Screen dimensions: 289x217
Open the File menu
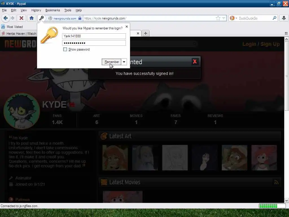pyautogui.click(x=4, y=10)
